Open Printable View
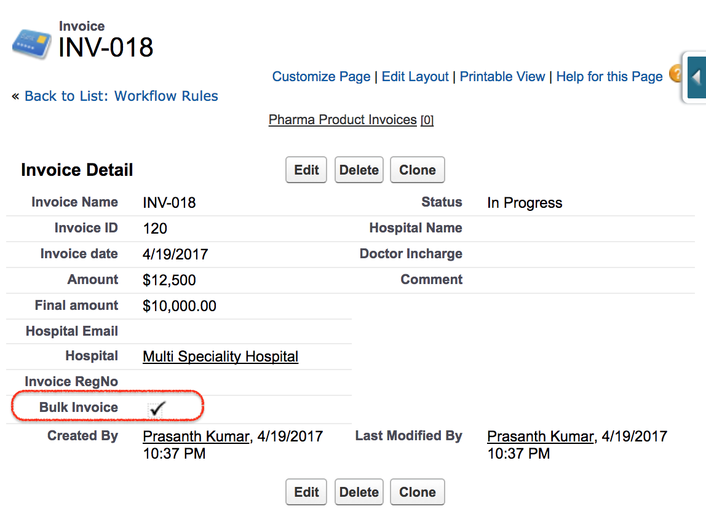Image resolution: width=706 pixels, height=514 pixels. [x=502, y=76]
